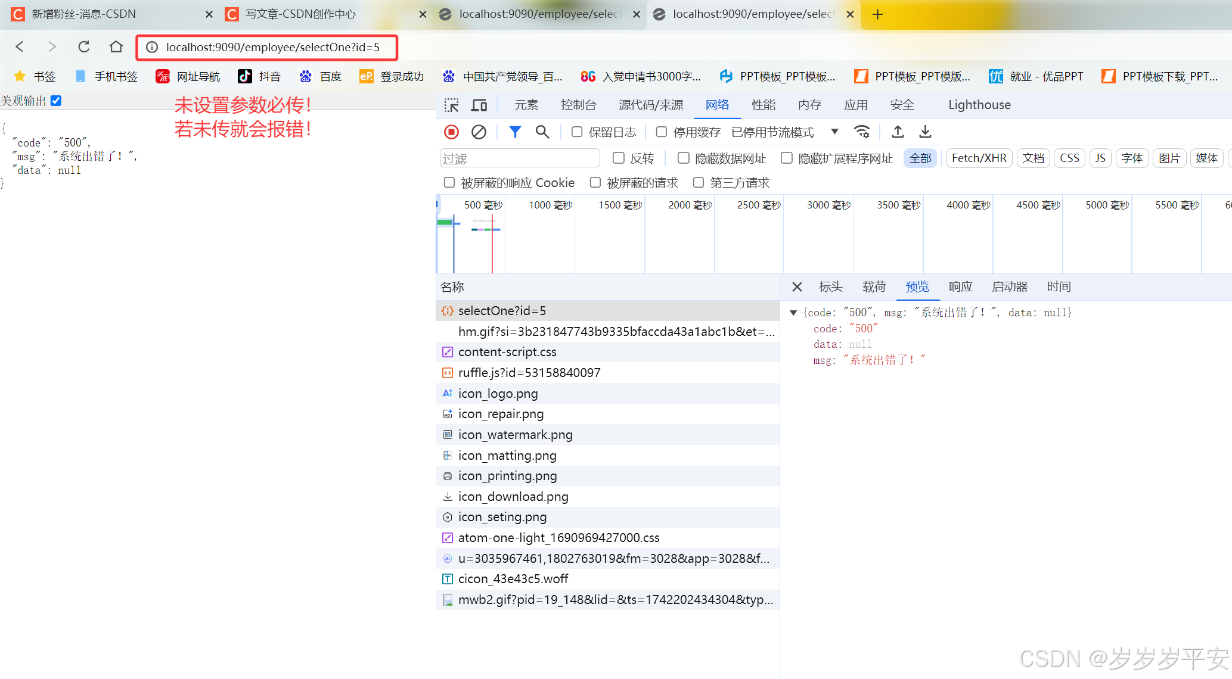Toggle the device toolbar mode
Screen dimensions: 1232x679
480,104
